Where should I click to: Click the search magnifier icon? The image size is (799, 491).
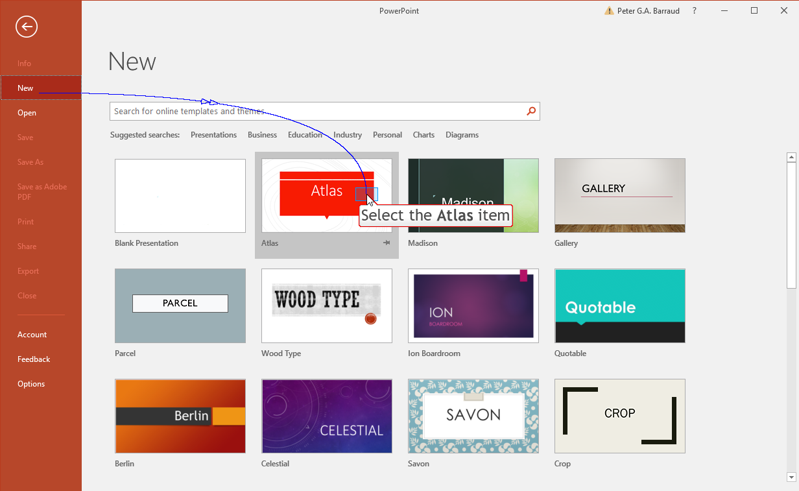pyautogui.click(x=531, y=111)
